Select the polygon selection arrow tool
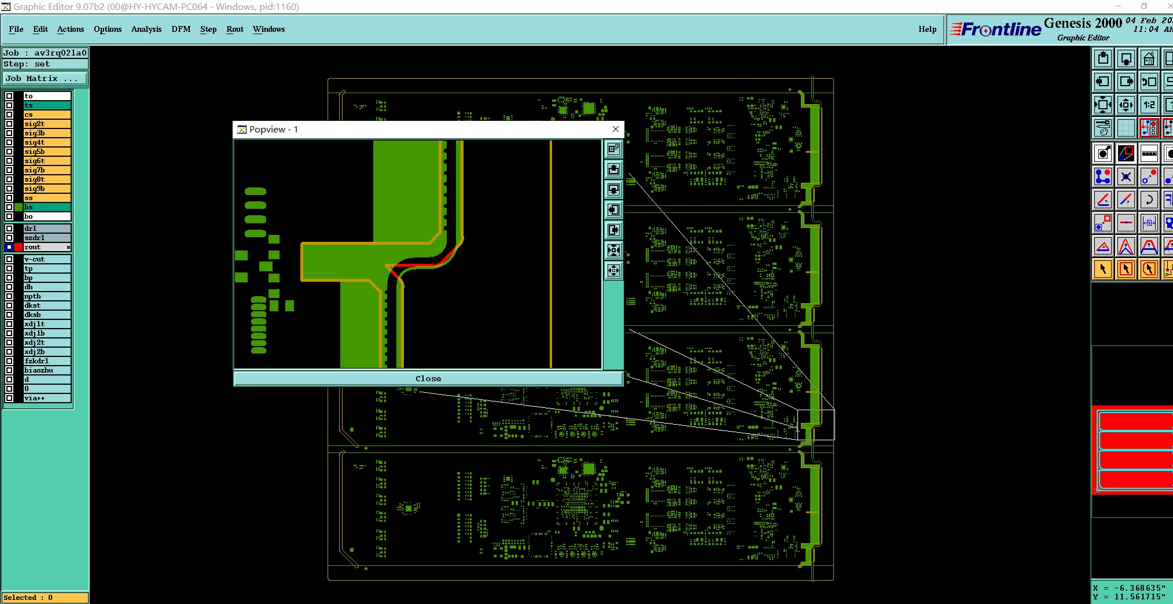1173x604 pixels. point(1149,269)
